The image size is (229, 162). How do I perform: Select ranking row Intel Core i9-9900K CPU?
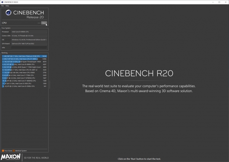point(24,64)
